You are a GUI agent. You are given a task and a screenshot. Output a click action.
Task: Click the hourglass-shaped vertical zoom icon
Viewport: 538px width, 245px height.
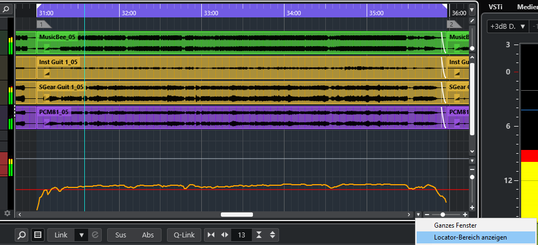coord(259,235)
